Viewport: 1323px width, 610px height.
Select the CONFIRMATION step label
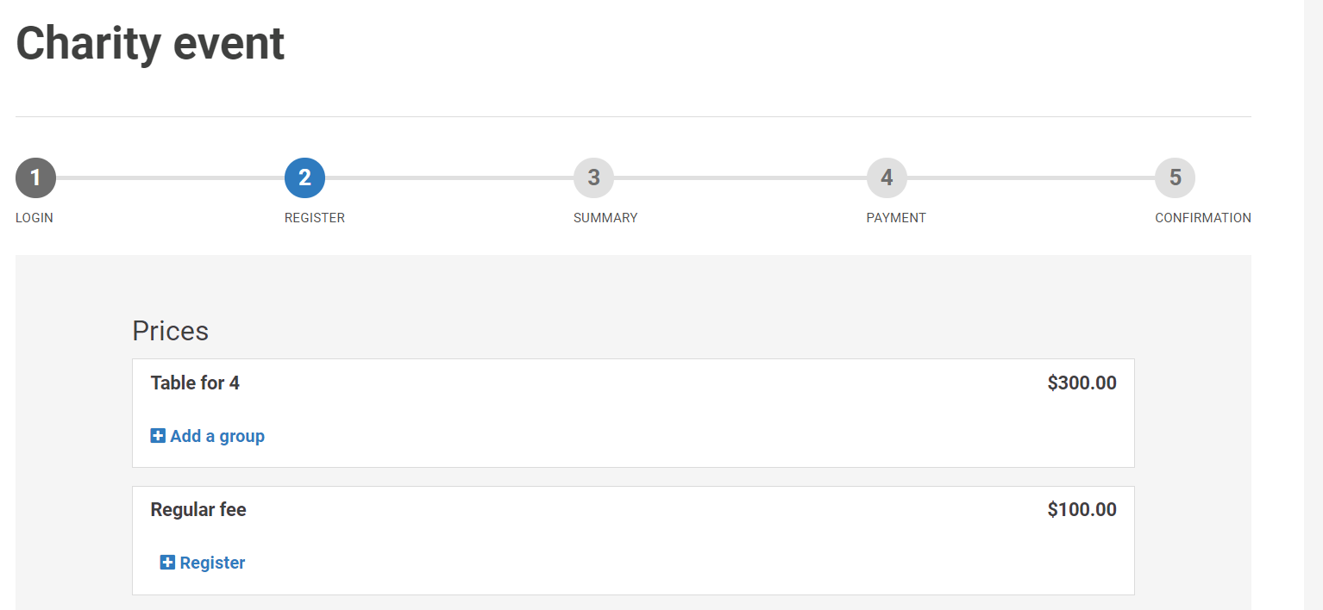[1203, 218]
